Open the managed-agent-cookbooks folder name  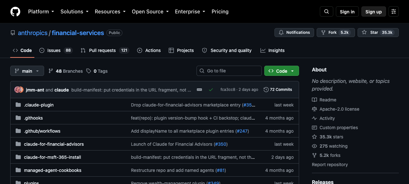[53, 170]
